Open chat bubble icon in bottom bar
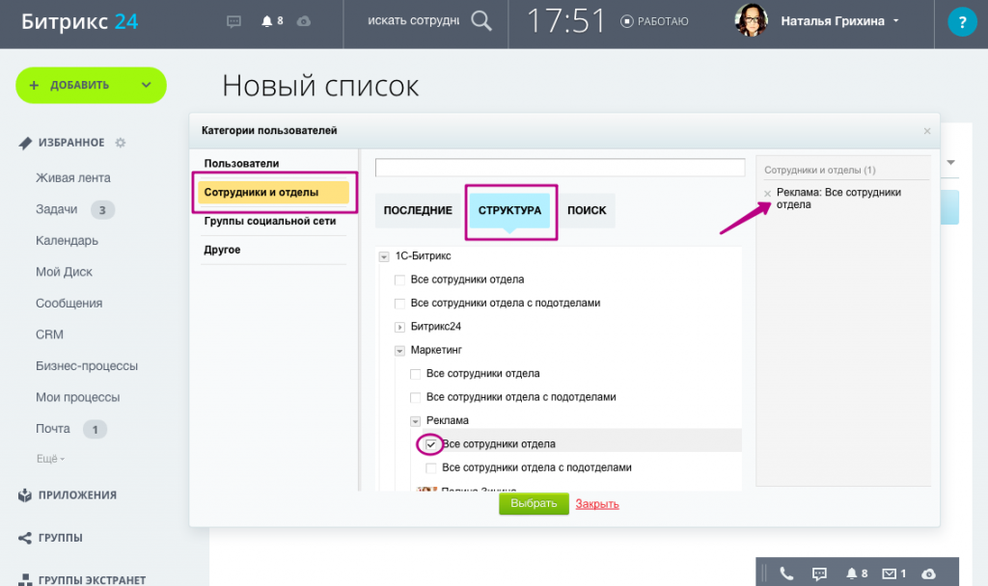 pos(819,573)
